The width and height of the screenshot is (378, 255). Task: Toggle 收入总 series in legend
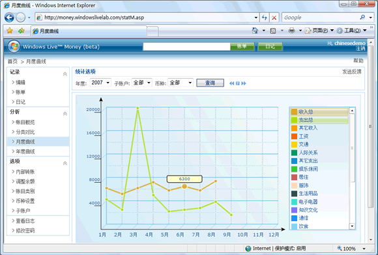coord(319,112)
